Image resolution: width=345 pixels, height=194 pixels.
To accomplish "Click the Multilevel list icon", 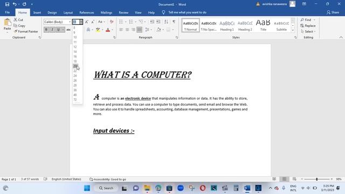I will pyautogui.click(x=141, y=22).
